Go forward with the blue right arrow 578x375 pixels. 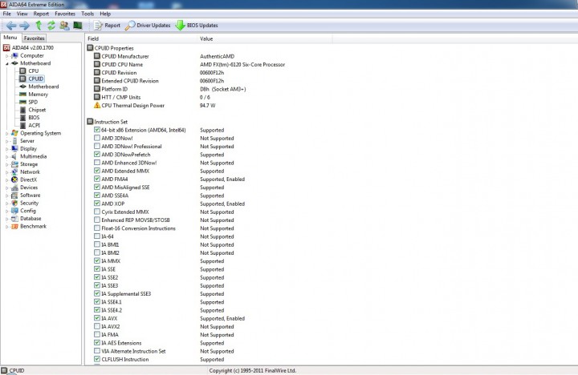click(x=24, y=26)
